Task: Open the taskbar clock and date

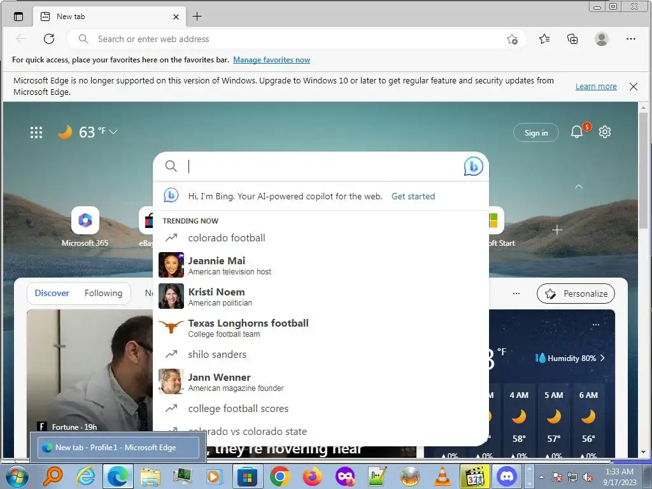Action: coord(620,477)
